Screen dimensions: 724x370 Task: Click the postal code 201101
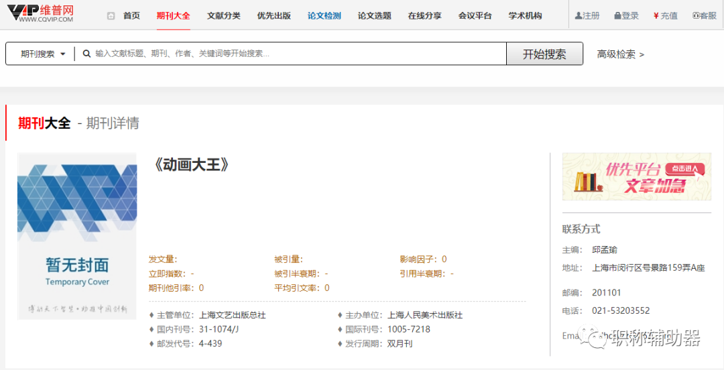tap(606, 292)
